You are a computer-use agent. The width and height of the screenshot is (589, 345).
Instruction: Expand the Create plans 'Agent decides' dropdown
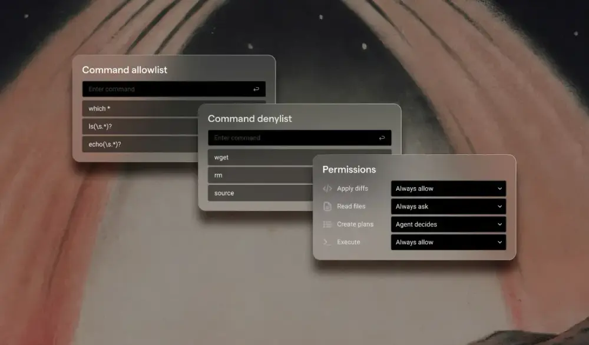[448, 224]
